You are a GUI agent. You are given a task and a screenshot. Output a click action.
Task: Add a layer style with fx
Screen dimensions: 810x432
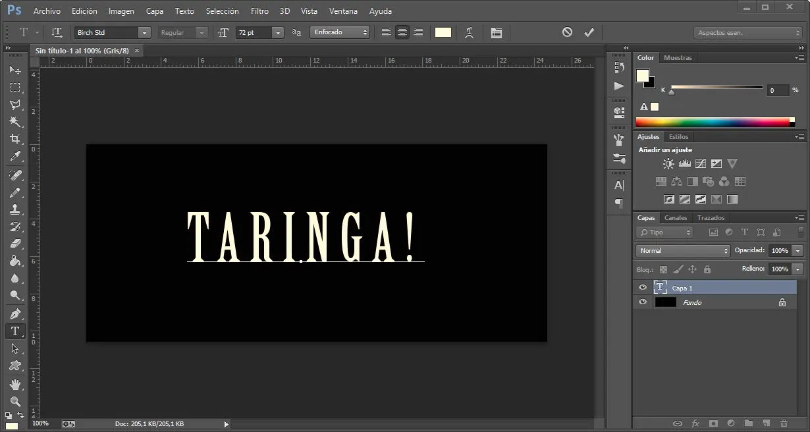click(x=695, y=423)
